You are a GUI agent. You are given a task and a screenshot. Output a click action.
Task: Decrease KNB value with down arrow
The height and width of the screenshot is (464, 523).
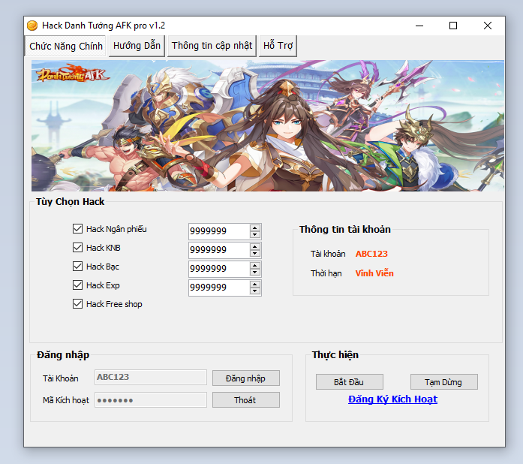click(255, 254)
